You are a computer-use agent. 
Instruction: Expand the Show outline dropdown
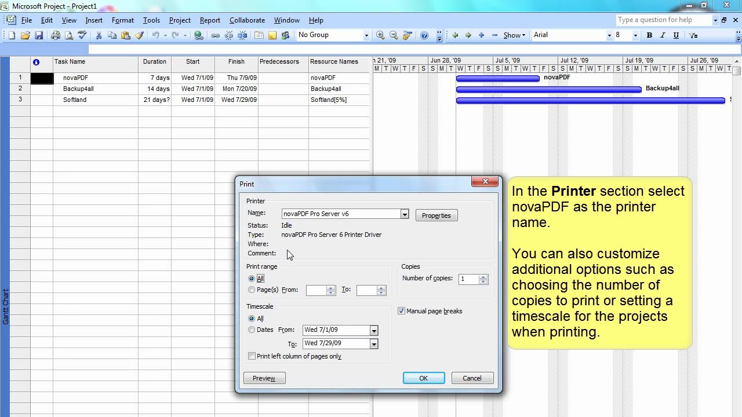[514, 35]
